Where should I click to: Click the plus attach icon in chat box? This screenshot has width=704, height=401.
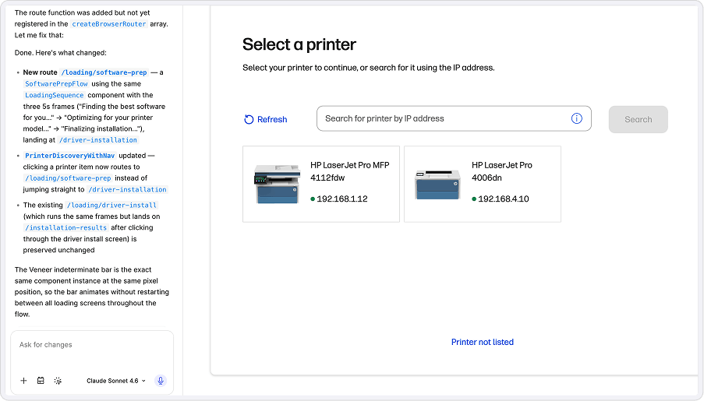coord(24,381)
